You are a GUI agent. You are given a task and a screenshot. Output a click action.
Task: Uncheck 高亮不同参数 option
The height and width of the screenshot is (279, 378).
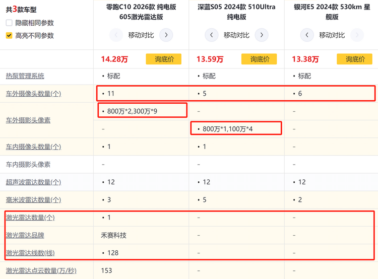coord(9,36)
